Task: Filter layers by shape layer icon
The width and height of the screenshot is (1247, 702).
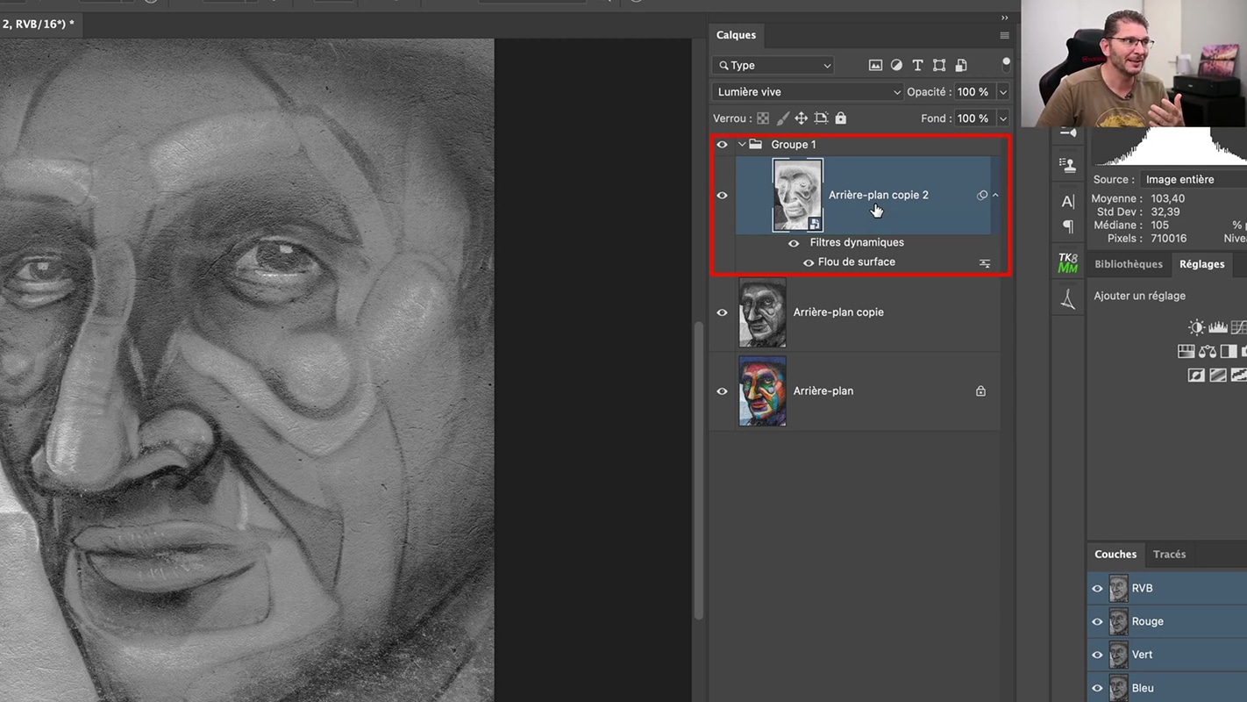Action: (x=939, y=65)
